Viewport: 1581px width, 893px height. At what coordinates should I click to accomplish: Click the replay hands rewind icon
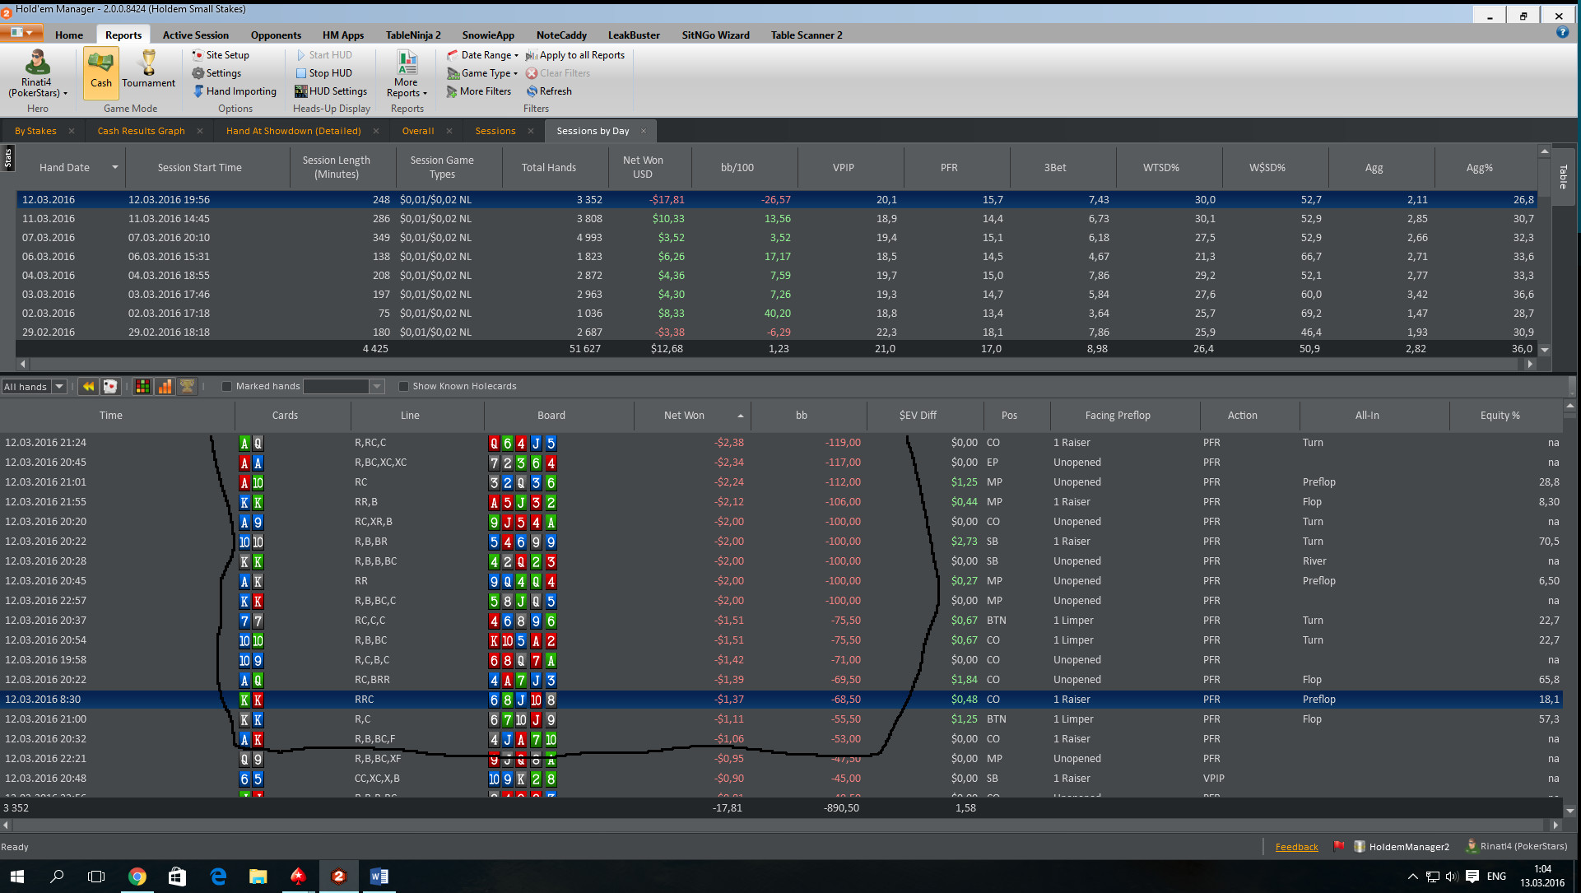[88, 386]
